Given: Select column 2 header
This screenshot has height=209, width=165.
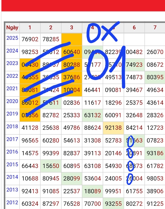Looking at the screenshot, I should 51,27.
